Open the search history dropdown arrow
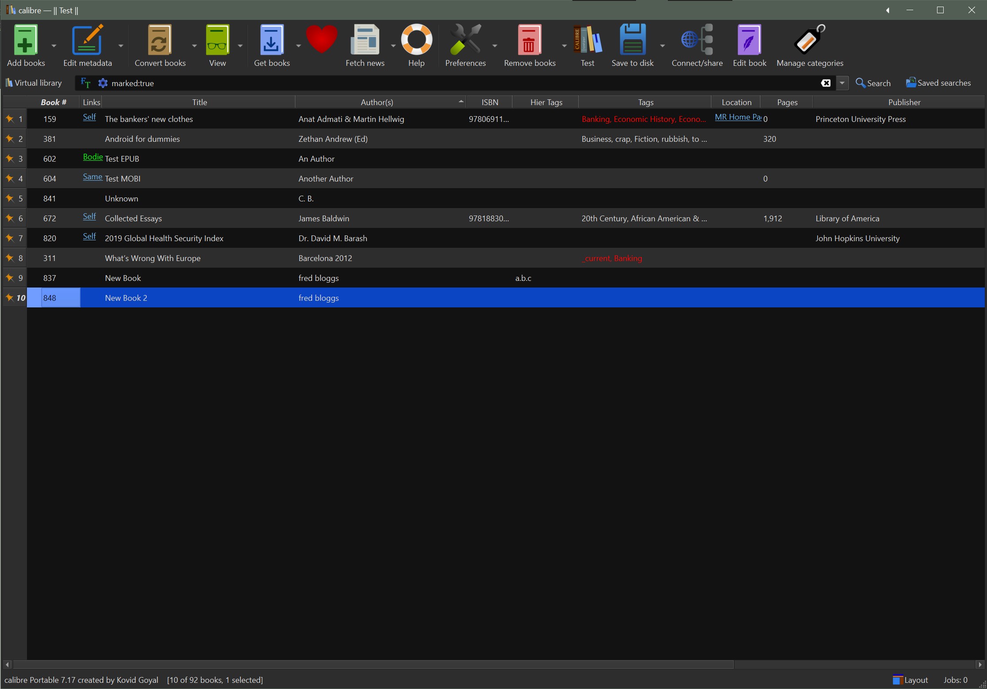The image size is (987, 689). tap(842, 83)
